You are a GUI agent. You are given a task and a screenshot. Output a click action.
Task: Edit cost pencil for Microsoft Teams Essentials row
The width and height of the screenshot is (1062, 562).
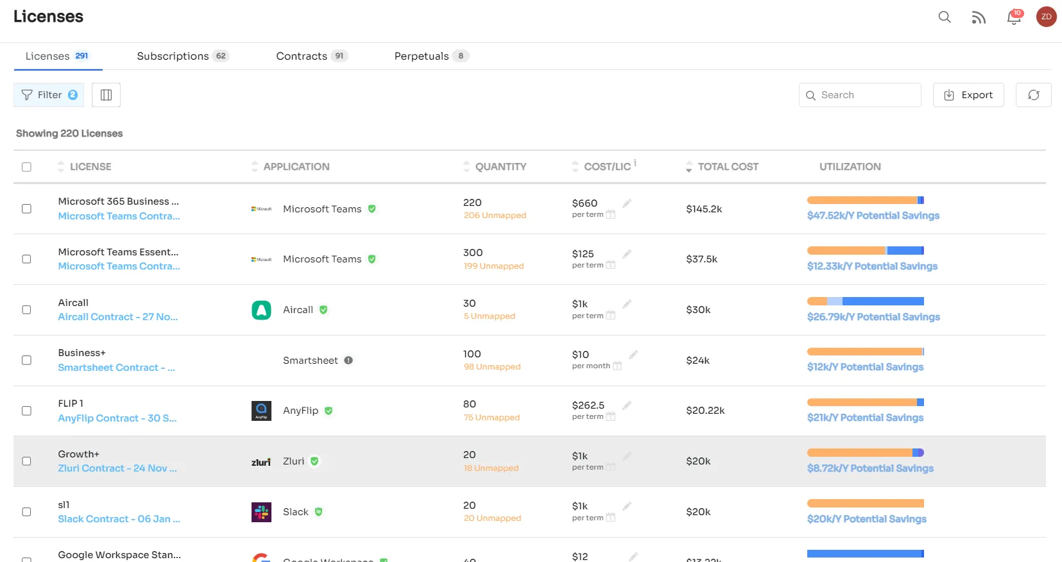click(x=627, y=254)
